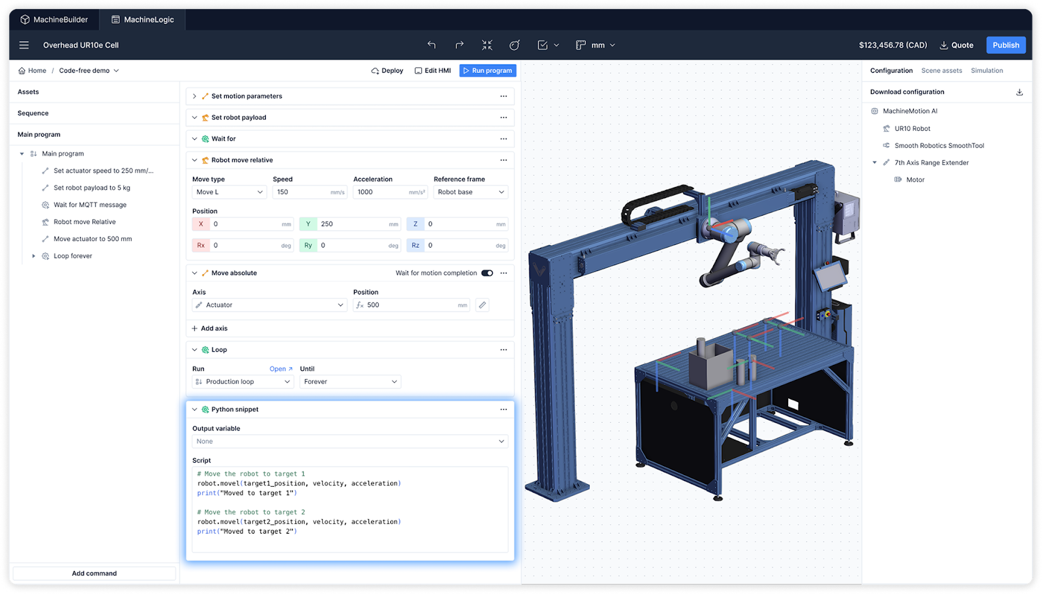Image resolution: width=1043 pixels, height=595 pixels.
Task: Toggle Wait for motion completion switch
Action: coord(487,273)
